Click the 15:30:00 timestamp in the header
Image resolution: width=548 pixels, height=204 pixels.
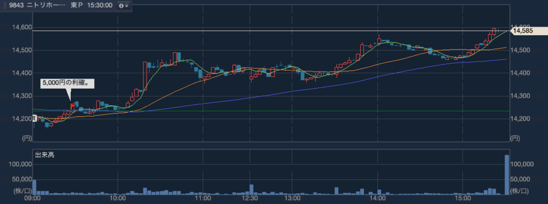[x=100, y=5]
